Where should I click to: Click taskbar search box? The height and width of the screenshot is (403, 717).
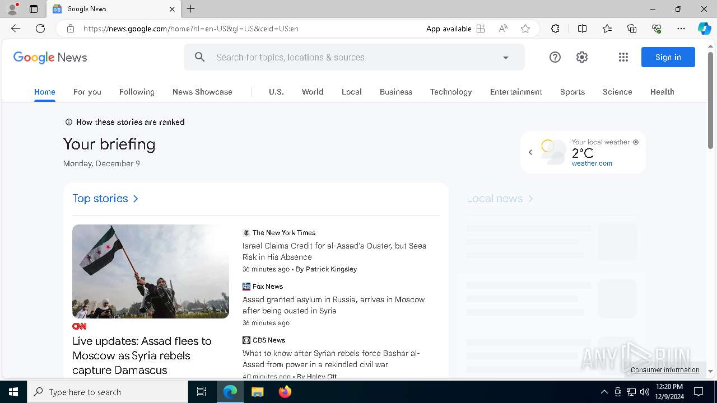coord(108,392)
